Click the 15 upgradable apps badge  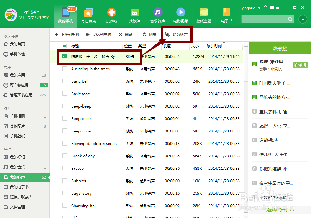click(x=44, y=85)
